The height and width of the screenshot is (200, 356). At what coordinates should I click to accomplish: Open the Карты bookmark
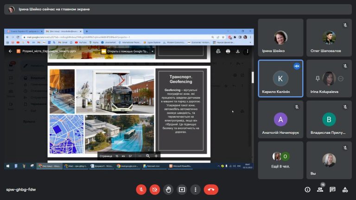coord(94,43)
